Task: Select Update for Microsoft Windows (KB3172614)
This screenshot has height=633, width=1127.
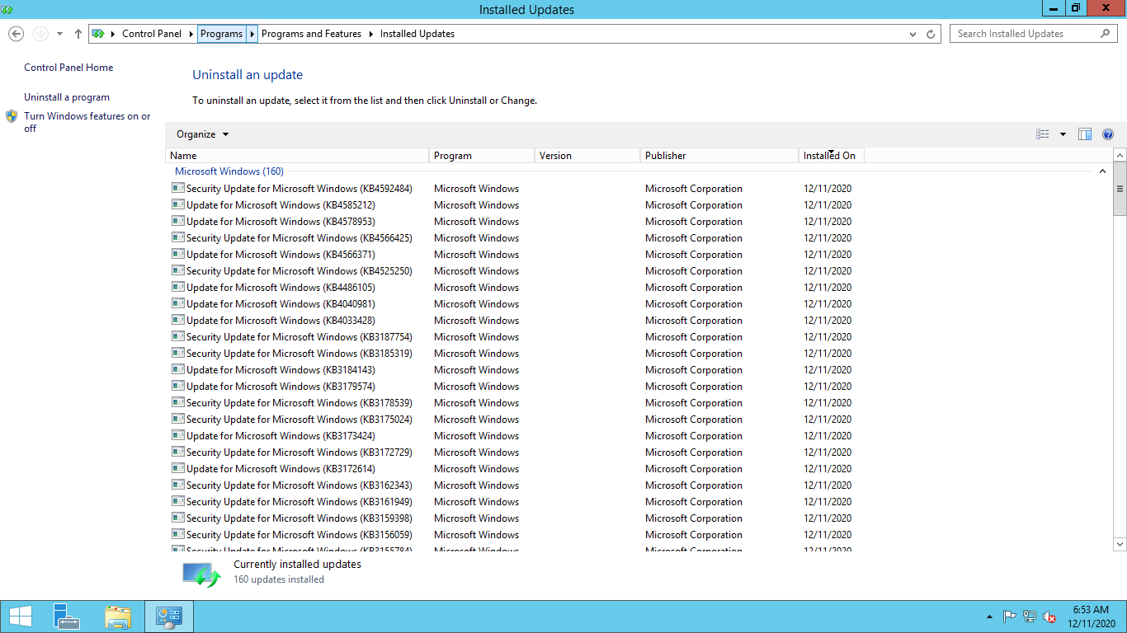Action: [281, 469]
